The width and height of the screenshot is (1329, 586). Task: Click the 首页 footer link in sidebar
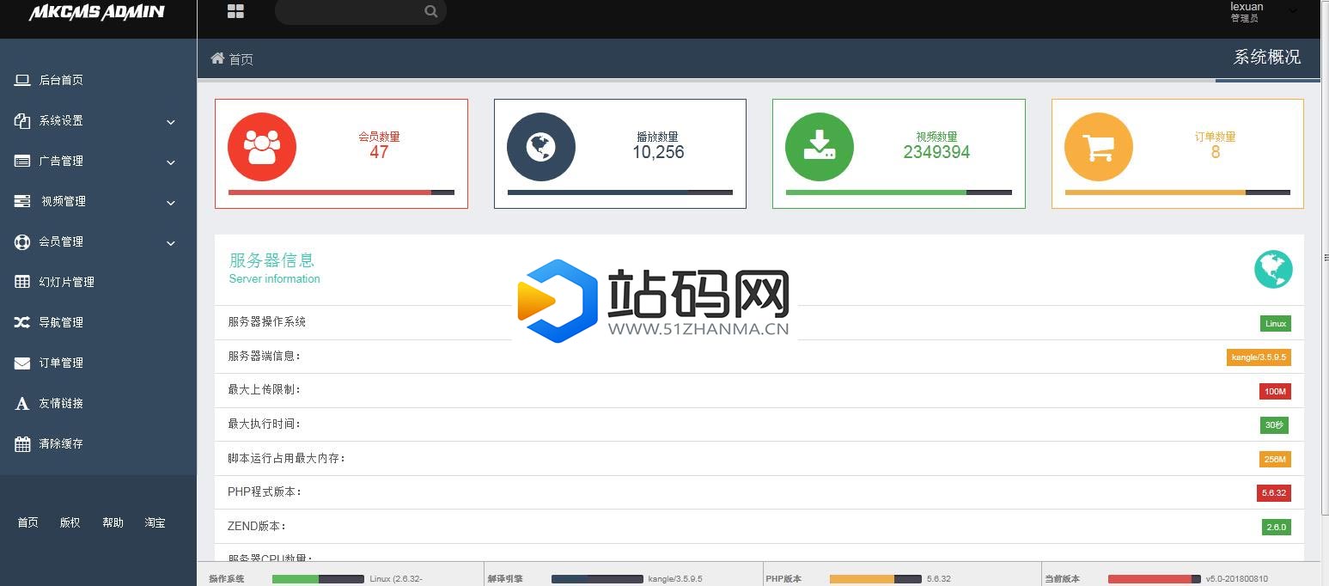(x=27, y=522)
